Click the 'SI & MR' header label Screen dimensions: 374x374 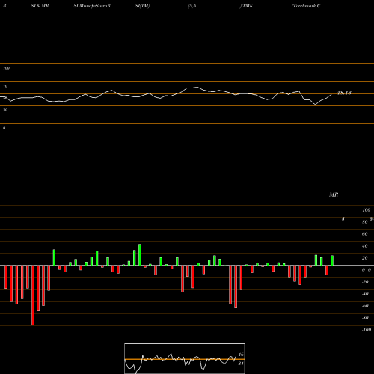pos(40,6)
